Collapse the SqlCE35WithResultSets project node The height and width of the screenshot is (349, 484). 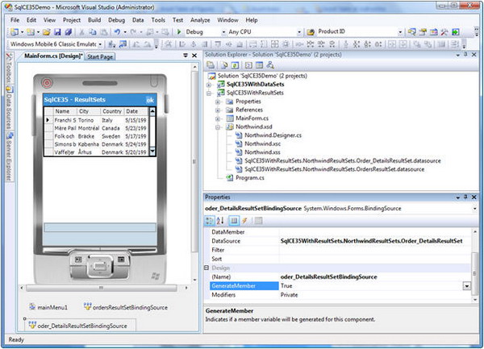pos(209,93)
